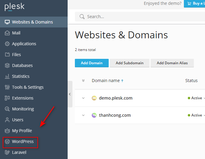The width and height of the screenshot is (205, 159).
Task: Click the Tools & Settings sliders icon
Action: coord(7,87)
